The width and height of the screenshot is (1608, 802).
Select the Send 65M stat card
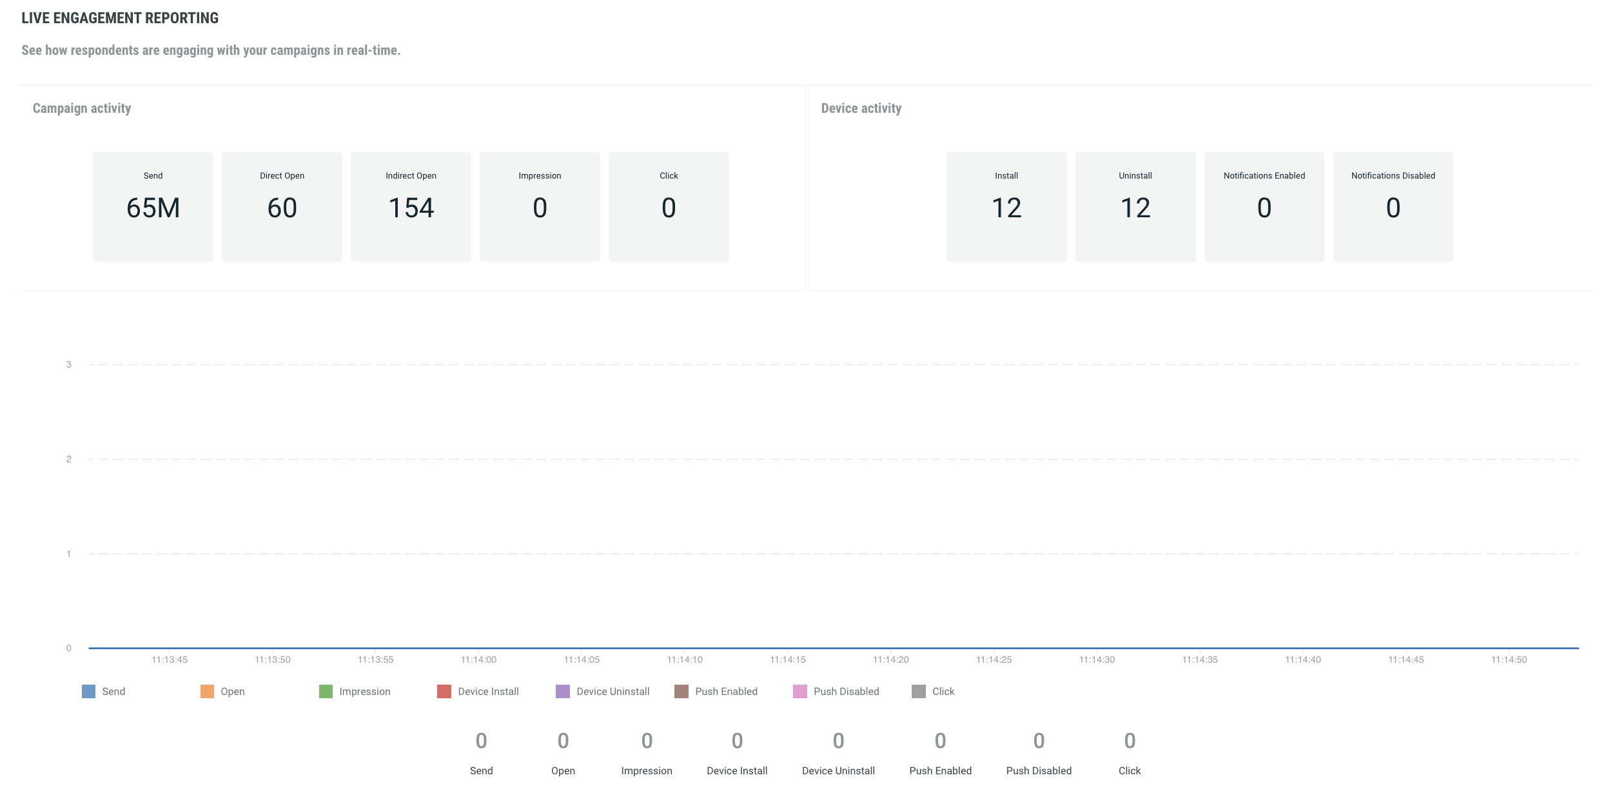(153, 206)
